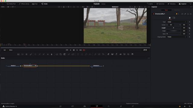The image size is (193, 108).
Task: Add a Brightness Contrast node from toolbar
Action: point(48,54)
